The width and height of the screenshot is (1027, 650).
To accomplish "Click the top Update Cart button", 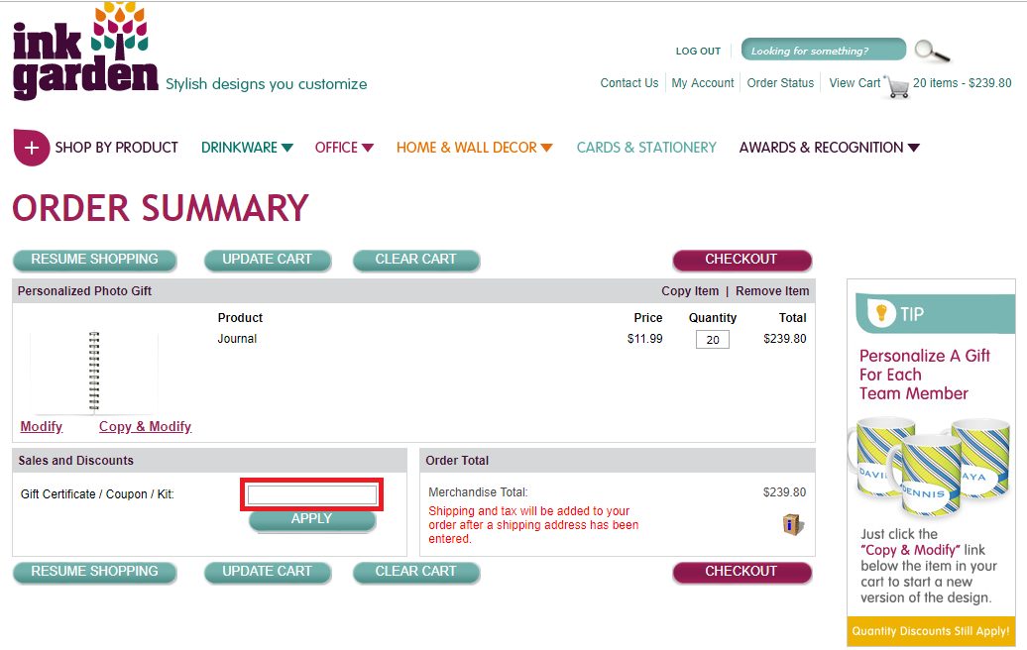I will point(268,260).
